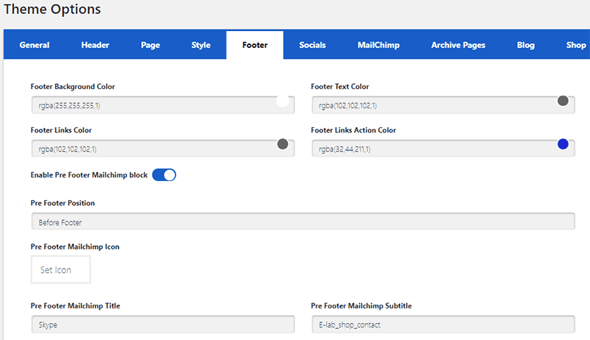Focus the Footer Links Color value field
Image resolution: width=590 pixels, height=340 pixels.
[x=163, y=149]
